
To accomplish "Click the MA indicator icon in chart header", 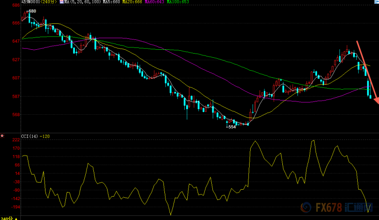I will pyautogui.click(x=61, y=3).
